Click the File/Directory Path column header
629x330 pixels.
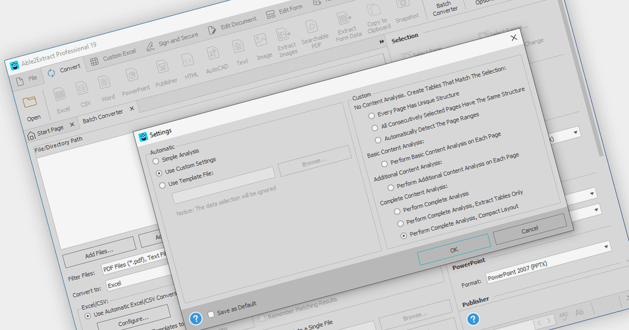pos(59,144)
